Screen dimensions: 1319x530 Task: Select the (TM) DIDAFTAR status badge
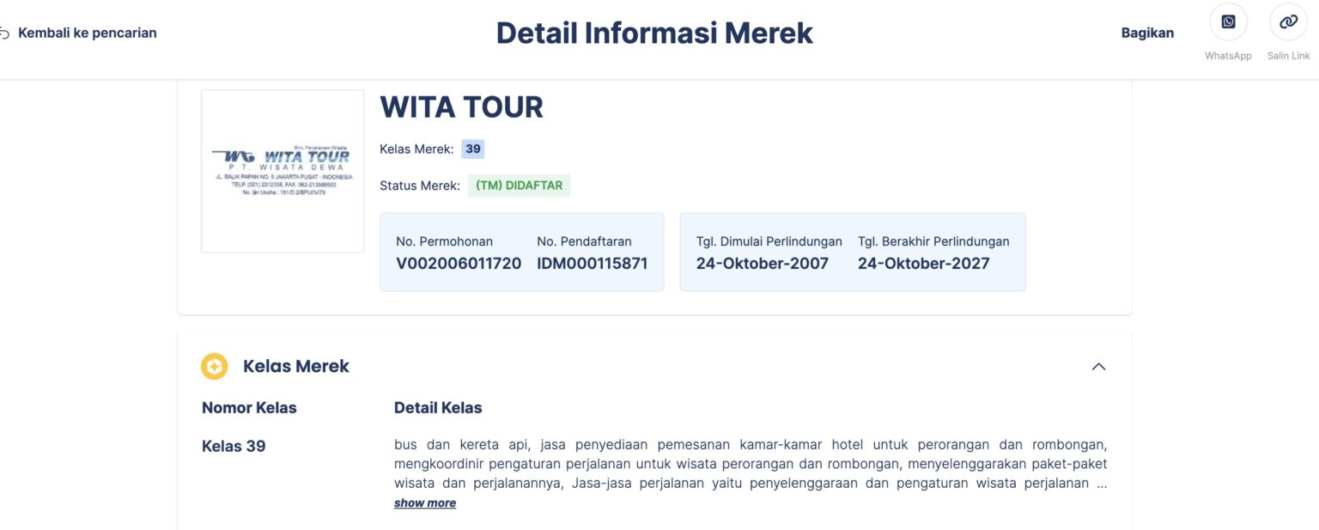click(519, 185)
